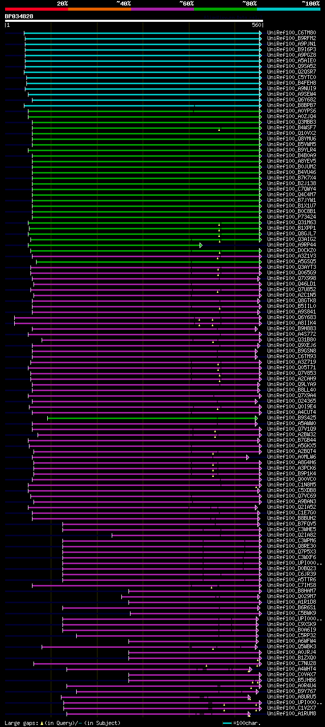The width and height of the screenshot is (325, 727).
Task: Open hit UniRef100_A3Z719
Action: click(291, 362)
